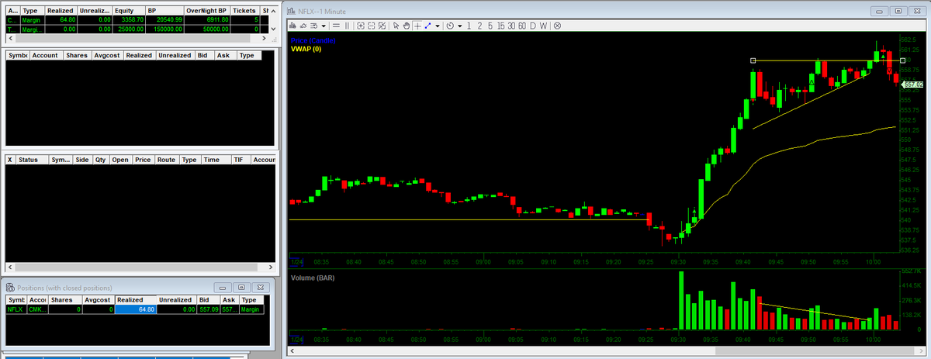
Task: Click the Tickets column header
Action: 244,10
